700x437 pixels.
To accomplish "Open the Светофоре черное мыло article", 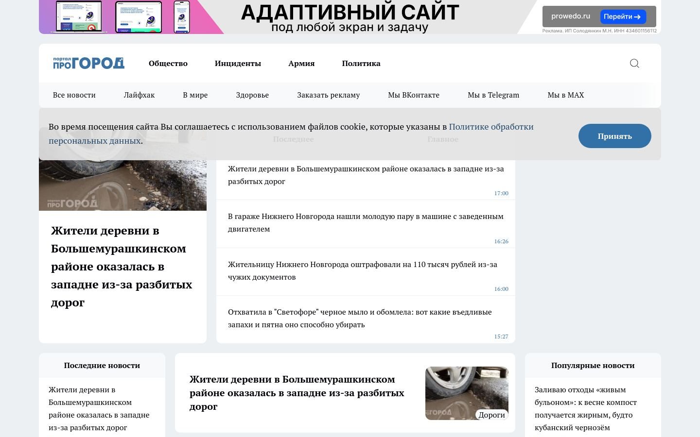I will coord(360,319).
